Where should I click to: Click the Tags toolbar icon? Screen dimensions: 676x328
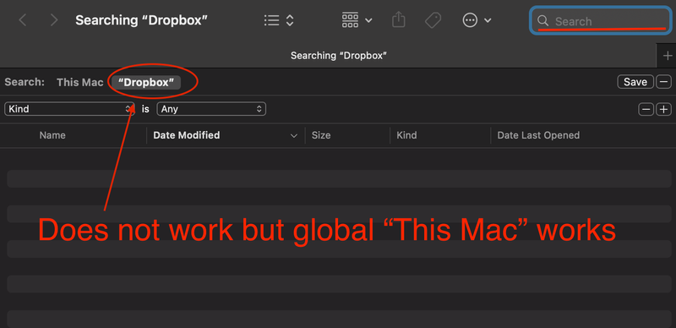(x=433, y=20)
